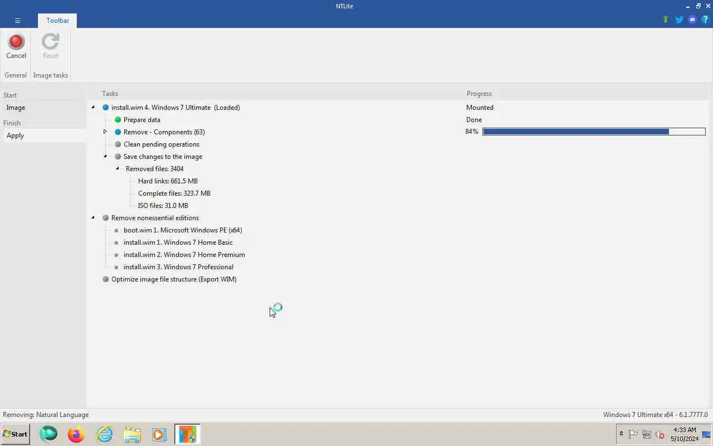Open the Image page in sidebar
This screenshot has width=713, height=446.
click(x=44, y=108)
